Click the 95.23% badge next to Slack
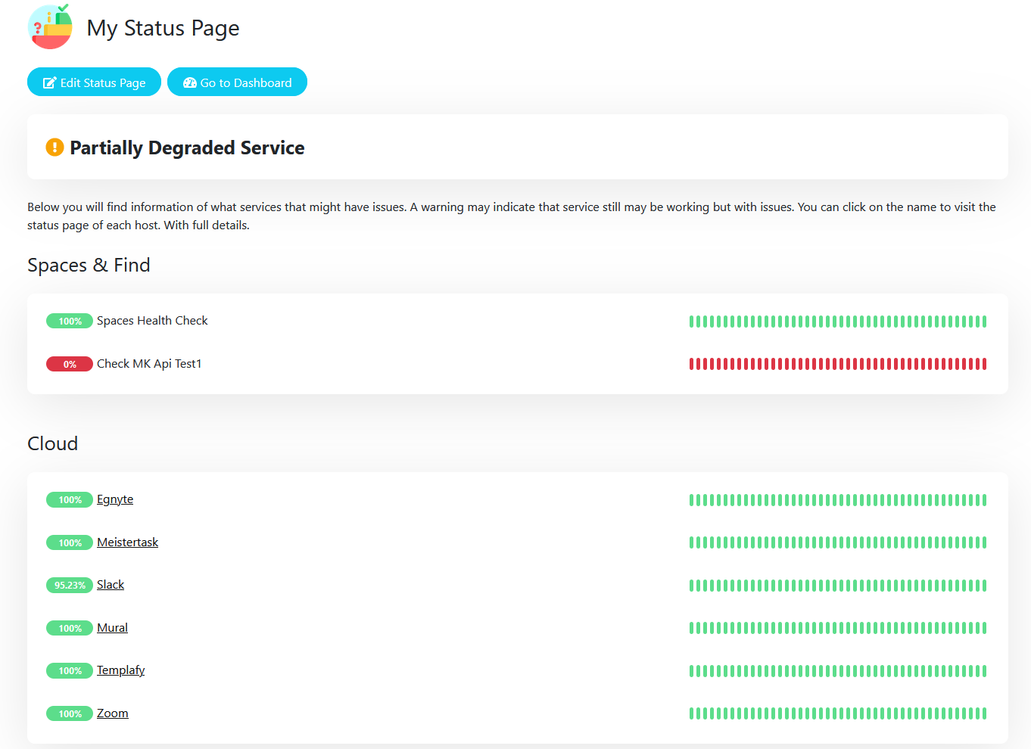This screenshot has width=1031, height=749. 70,585
